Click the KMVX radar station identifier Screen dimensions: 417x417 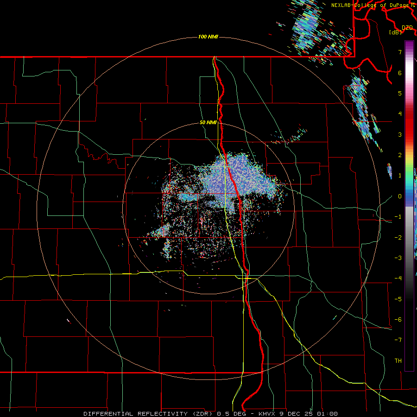(x=267, y=414)
